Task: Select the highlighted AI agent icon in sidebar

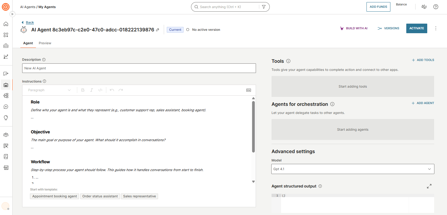Action: (6, 85)
